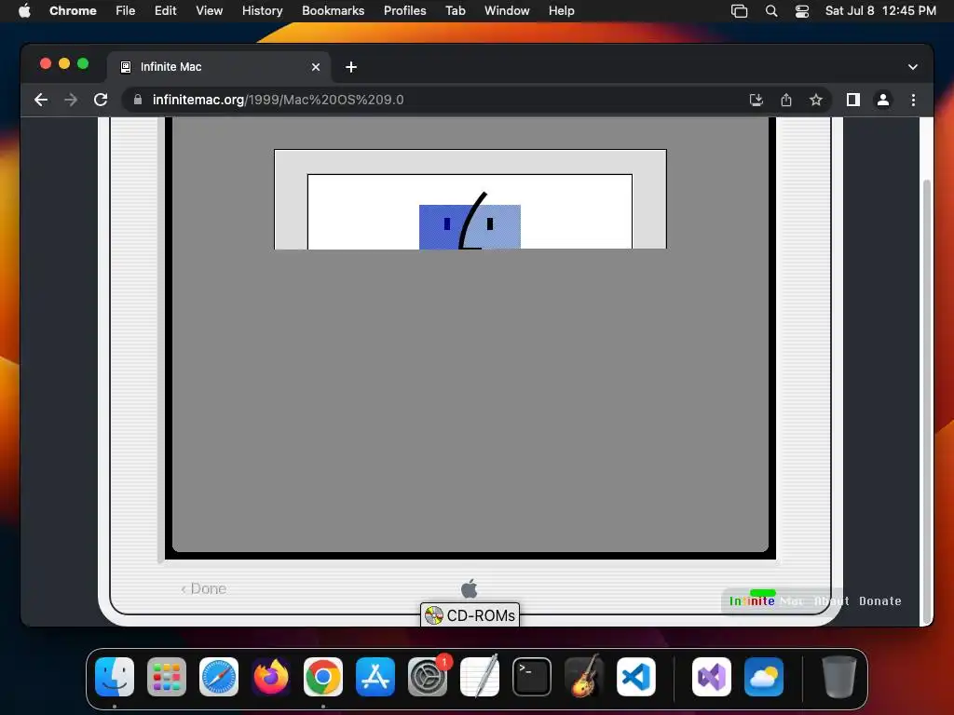Screen dimensions: 954x715
Task: Click the Stage Manager icon in menu bar
Action: tap(739, 11)
